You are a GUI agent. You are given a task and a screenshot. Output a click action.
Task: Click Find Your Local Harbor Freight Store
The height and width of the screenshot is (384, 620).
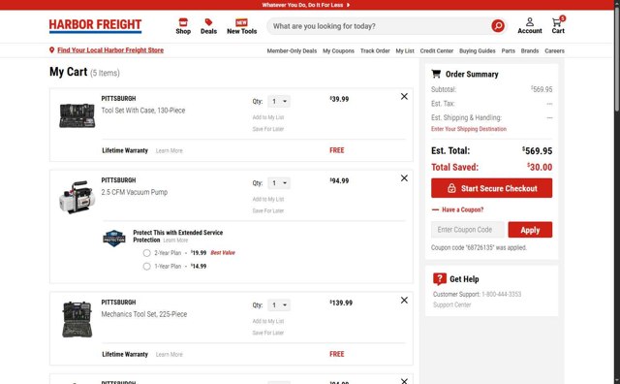click(110, 50)
